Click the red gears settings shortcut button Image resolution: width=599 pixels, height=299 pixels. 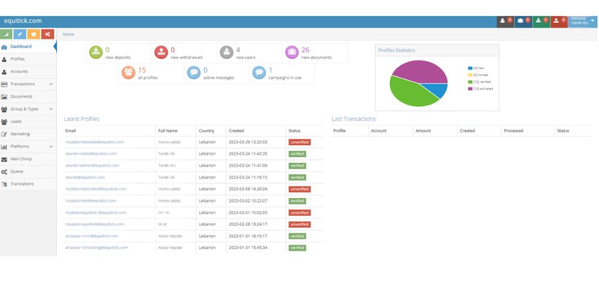[48, 34]
